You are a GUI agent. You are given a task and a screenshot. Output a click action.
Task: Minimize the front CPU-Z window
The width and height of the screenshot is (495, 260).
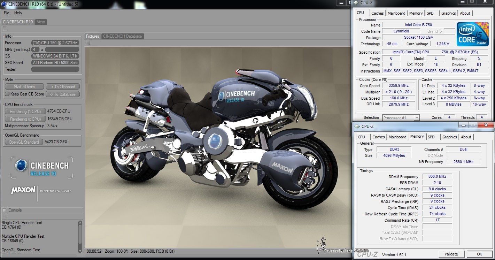(463, 125)
